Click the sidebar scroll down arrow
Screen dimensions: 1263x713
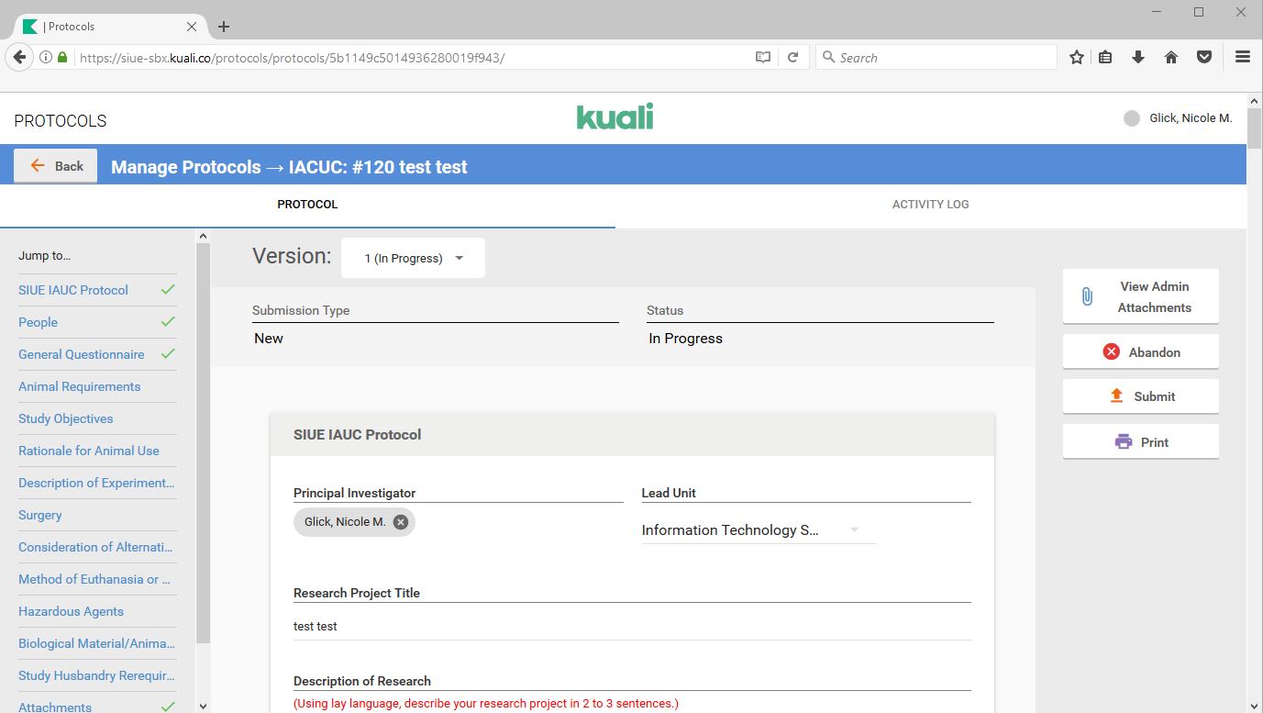coord(203,706)
